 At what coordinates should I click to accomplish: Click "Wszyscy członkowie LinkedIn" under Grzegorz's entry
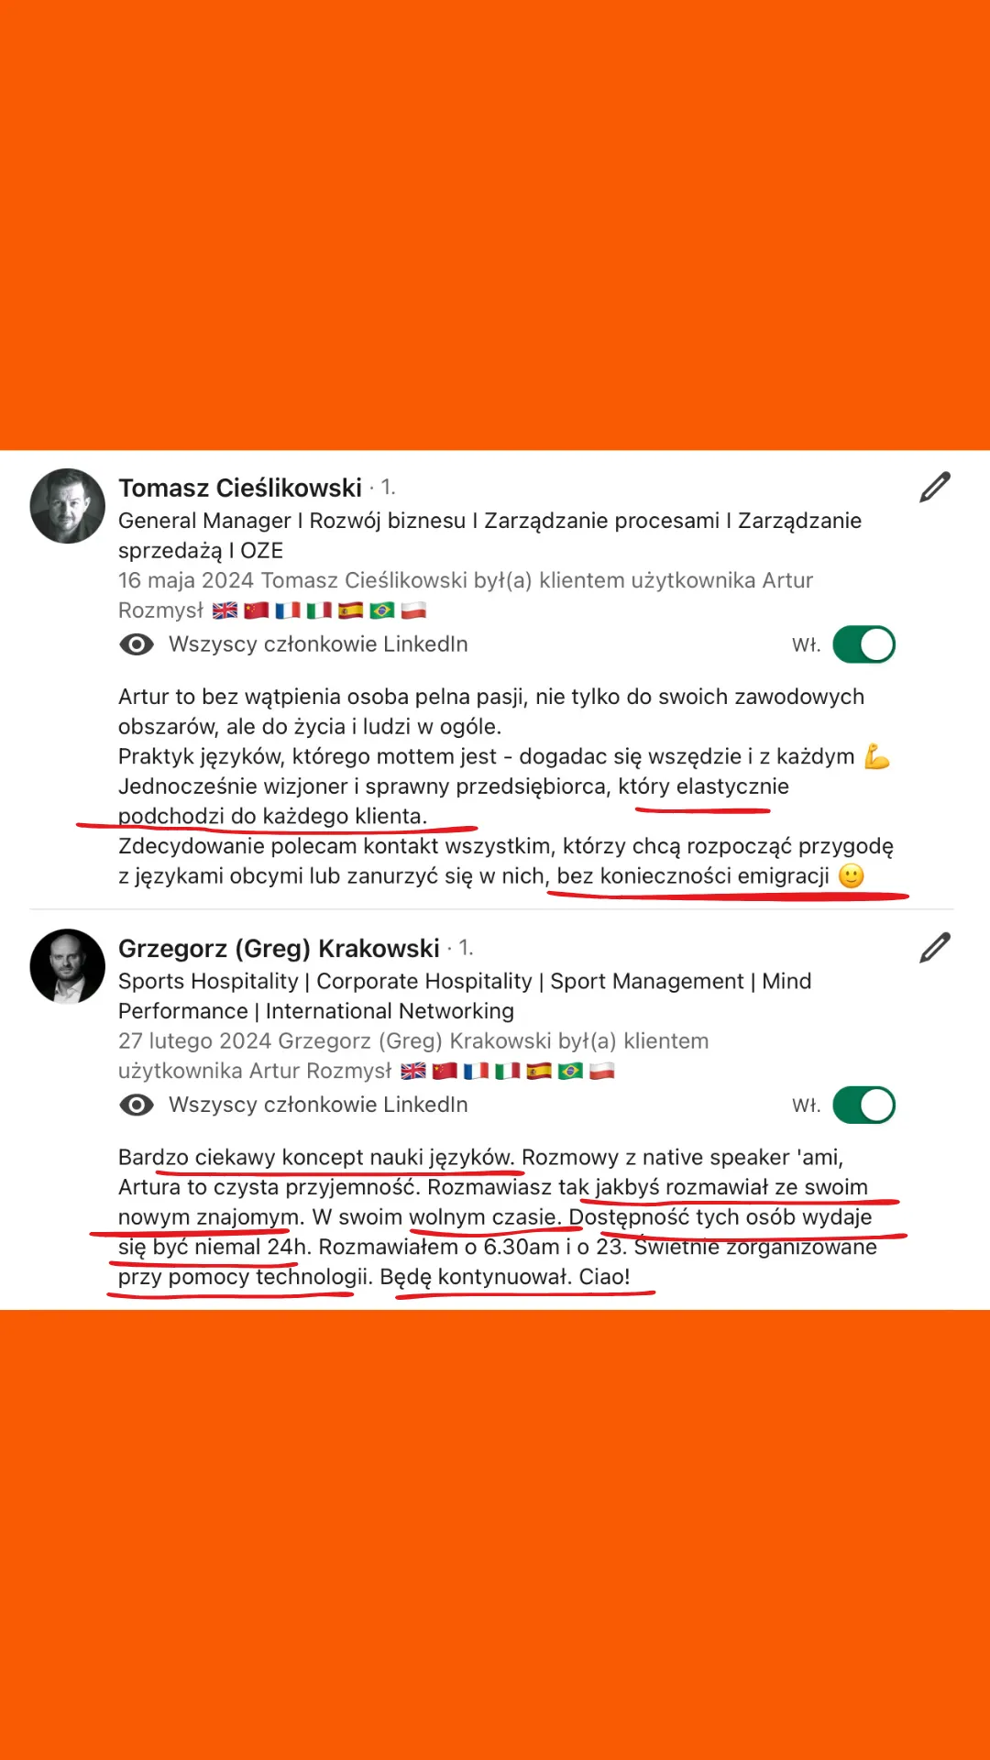coord(318,1105)
